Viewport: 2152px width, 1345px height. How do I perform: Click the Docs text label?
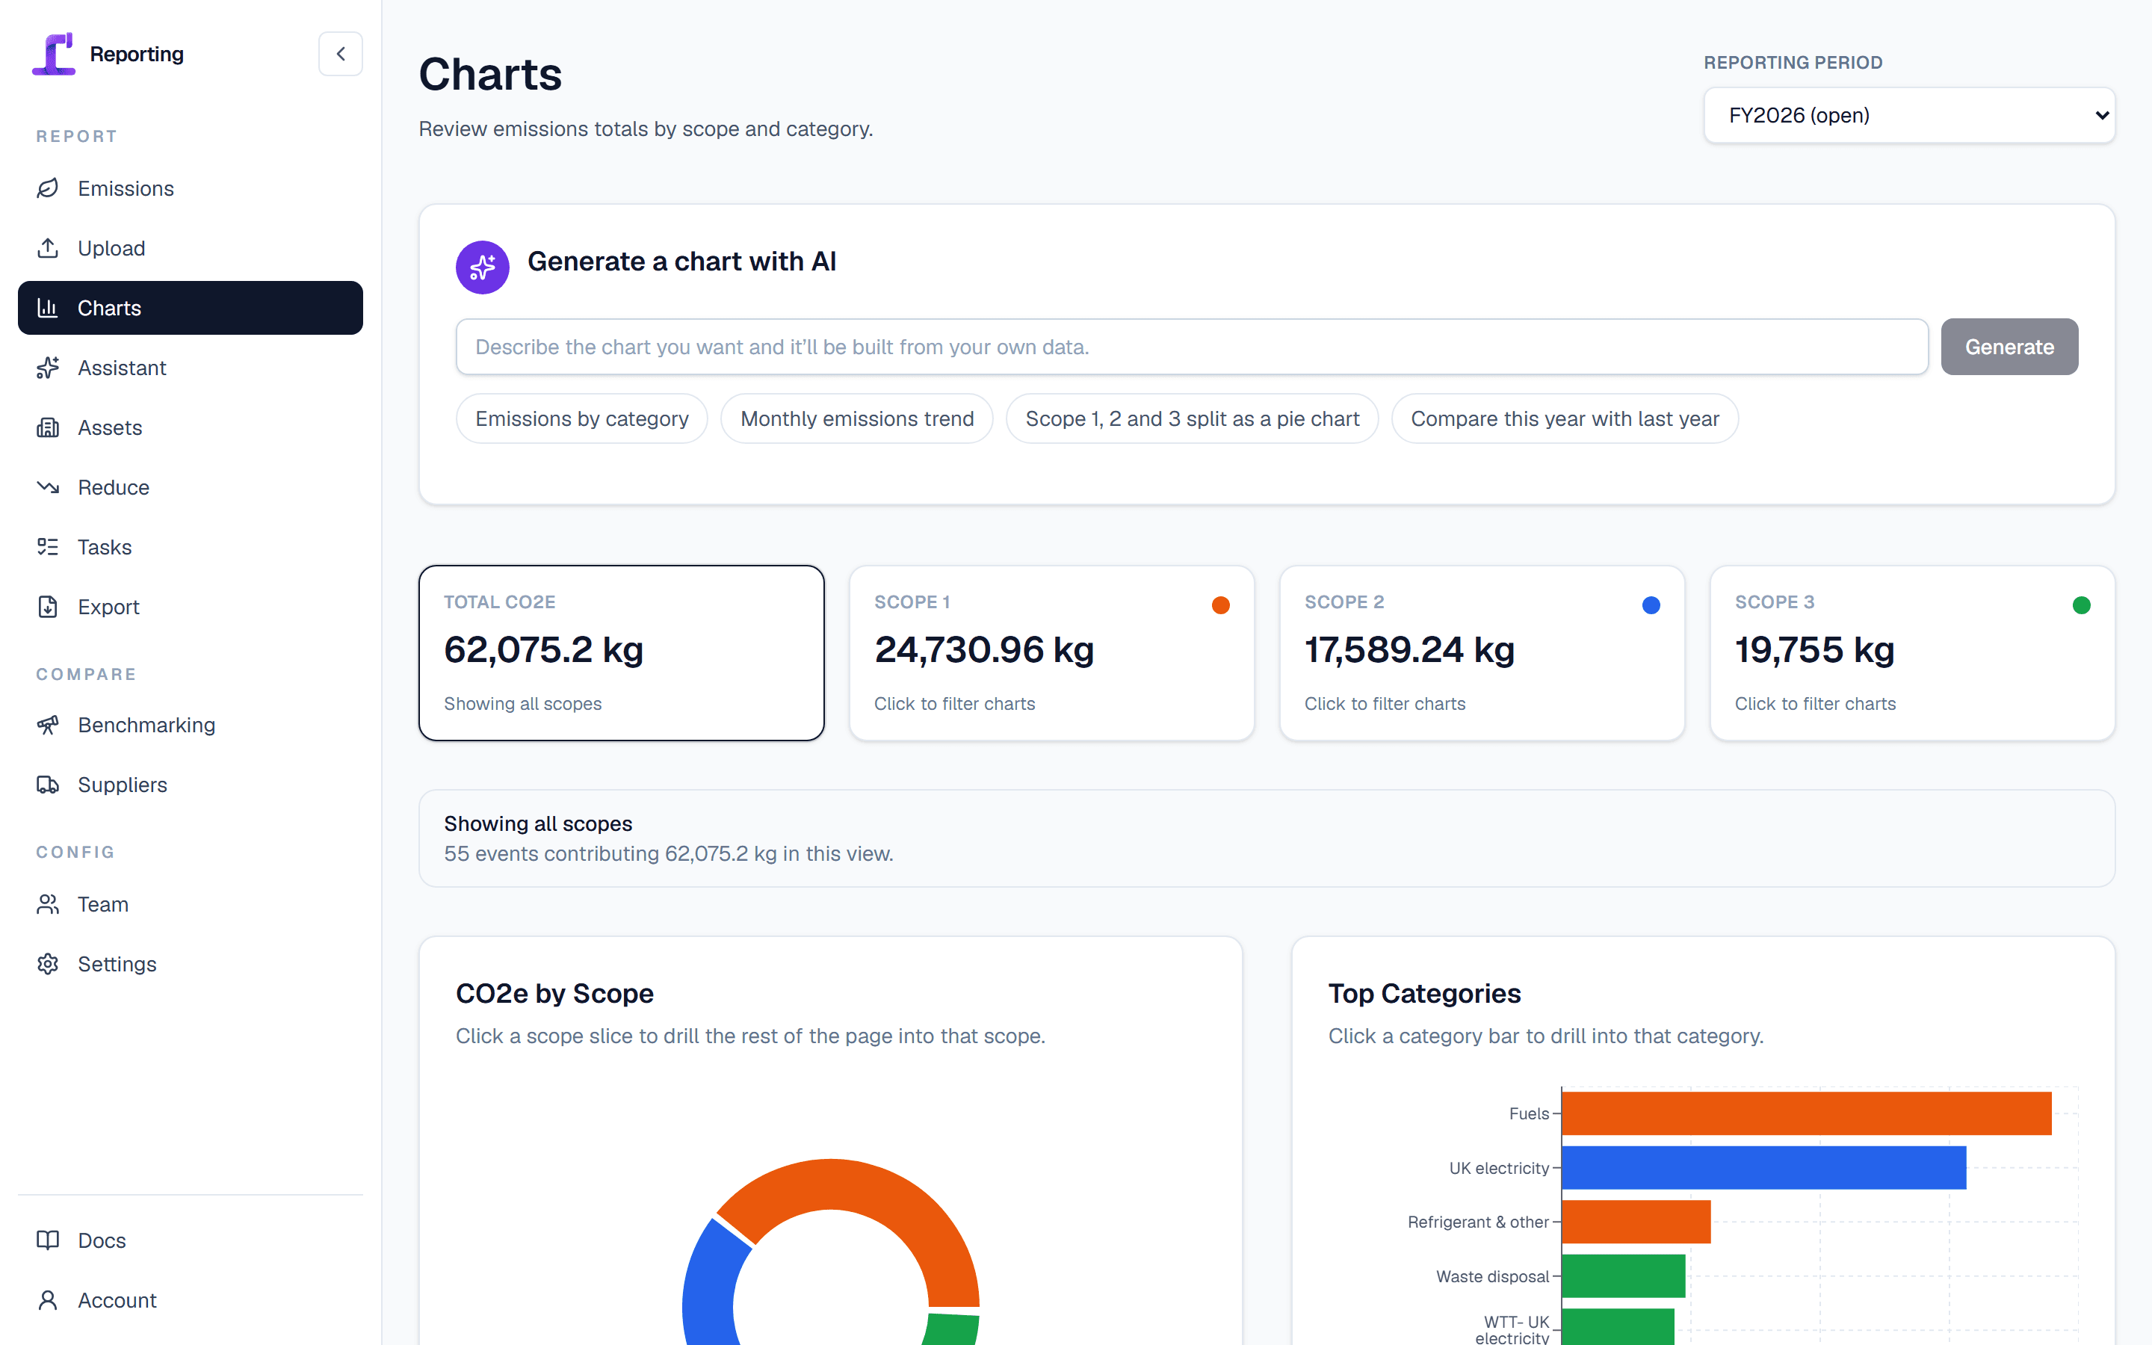(x=102, y=1240)
